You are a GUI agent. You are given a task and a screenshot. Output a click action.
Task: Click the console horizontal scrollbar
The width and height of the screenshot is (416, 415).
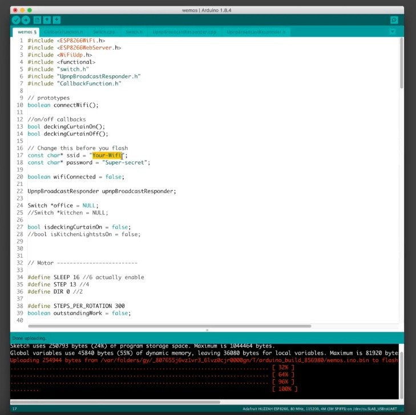114,402
